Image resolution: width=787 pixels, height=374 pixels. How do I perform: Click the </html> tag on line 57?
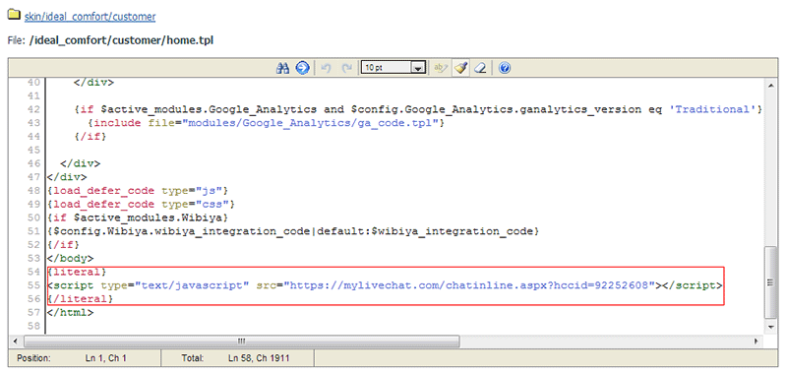pos(70,312)
